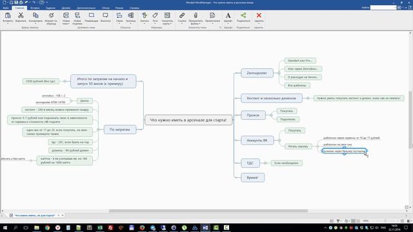Screen dimensions: 413x232
Task: Select the По затратам topic
Action: pyautogui.click(x=120, y=130)
